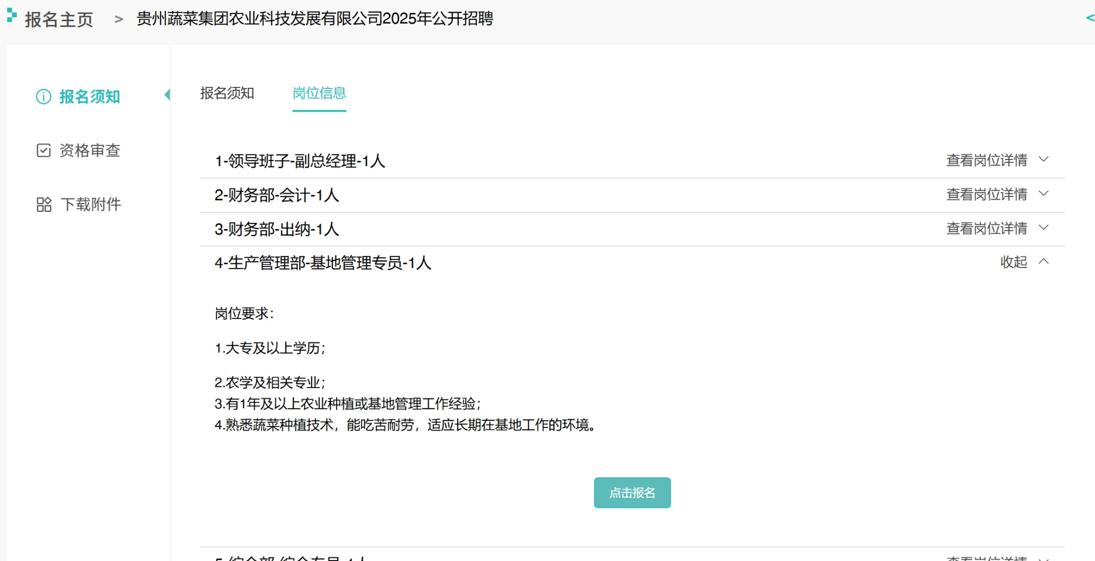This screenshot has width=1095, height=561.
Task: Switch to the 岗位信息 tab
Action: (x=319, y=94)
